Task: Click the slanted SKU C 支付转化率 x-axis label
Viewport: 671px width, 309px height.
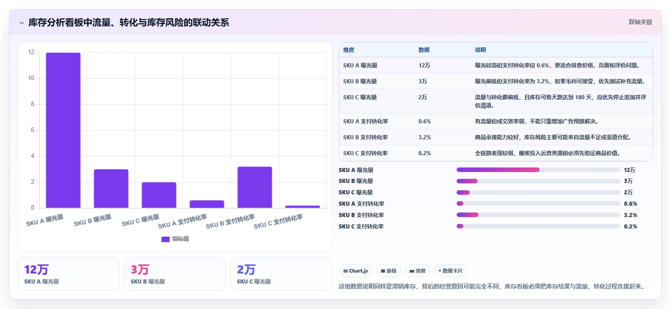Action: click(278, 222)
